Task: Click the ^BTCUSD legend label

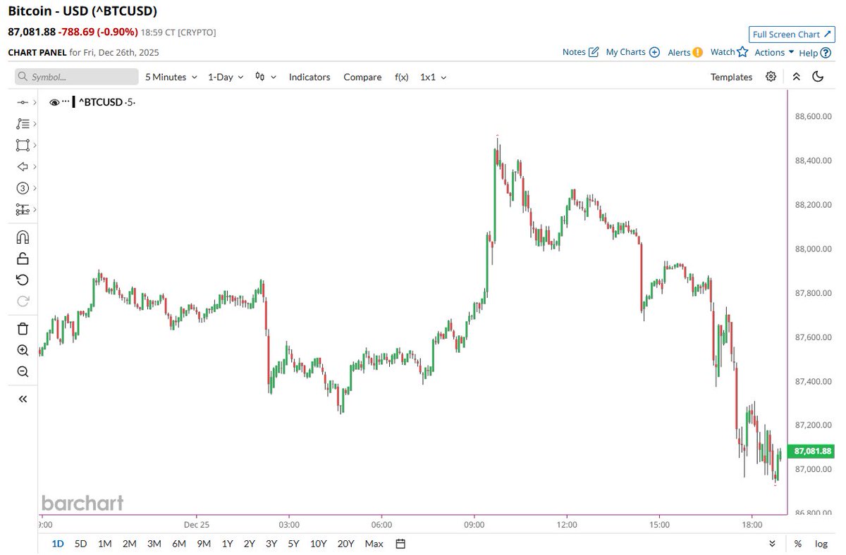Action: click(101, 103)
